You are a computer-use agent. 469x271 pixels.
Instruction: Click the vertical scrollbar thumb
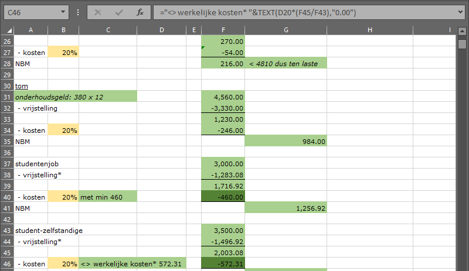(462, 44)
